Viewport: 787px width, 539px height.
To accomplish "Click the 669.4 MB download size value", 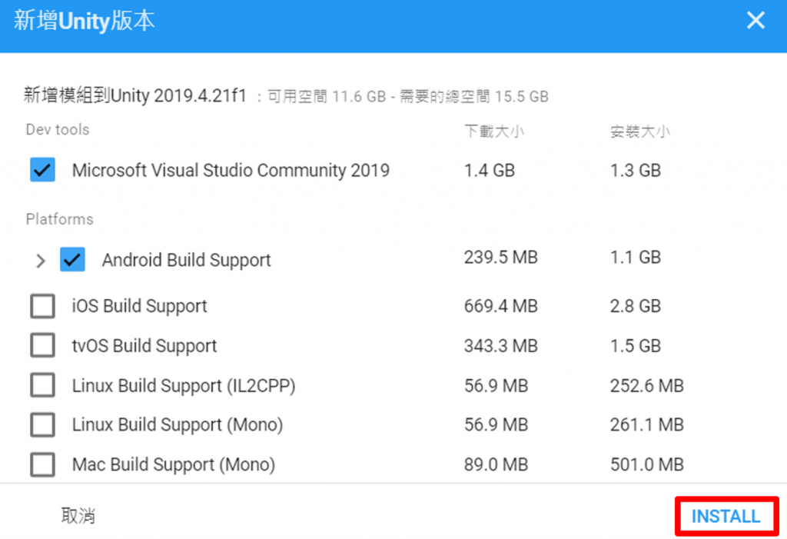I will pos(500,306).
